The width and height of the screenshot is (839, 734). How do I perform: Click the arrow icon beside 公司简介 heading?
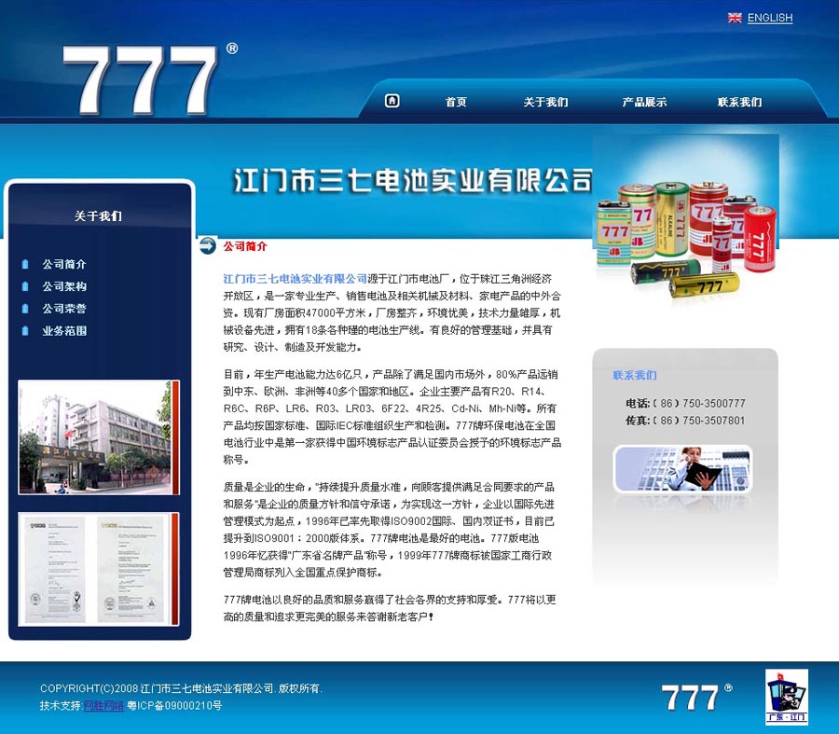(x=208, y=245)
